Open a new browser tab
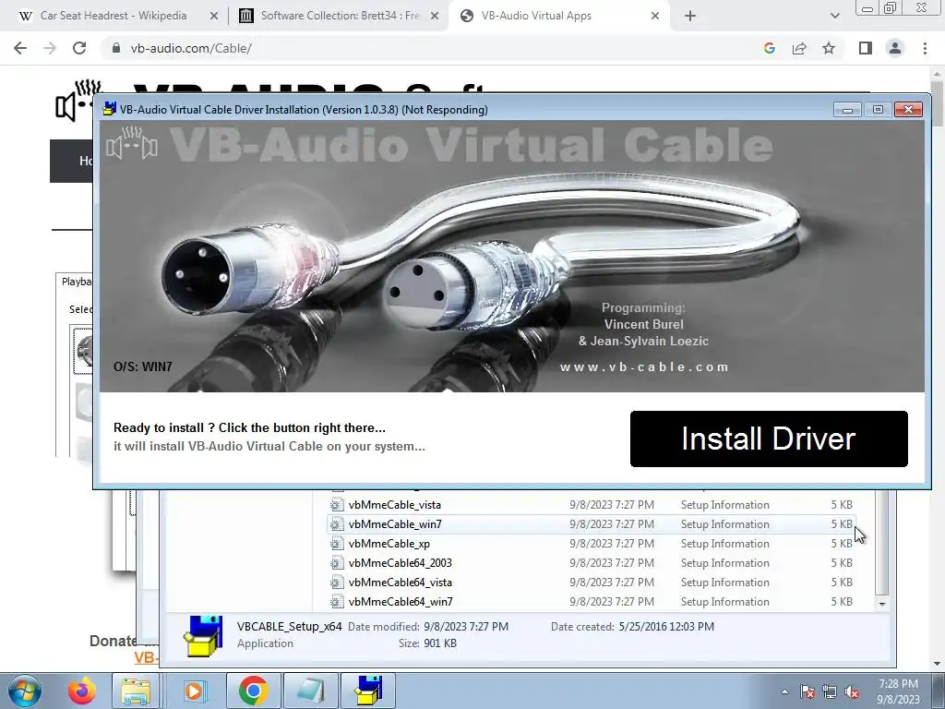The width and height of the screenshot is (945, 709). (x=690, y=17)
